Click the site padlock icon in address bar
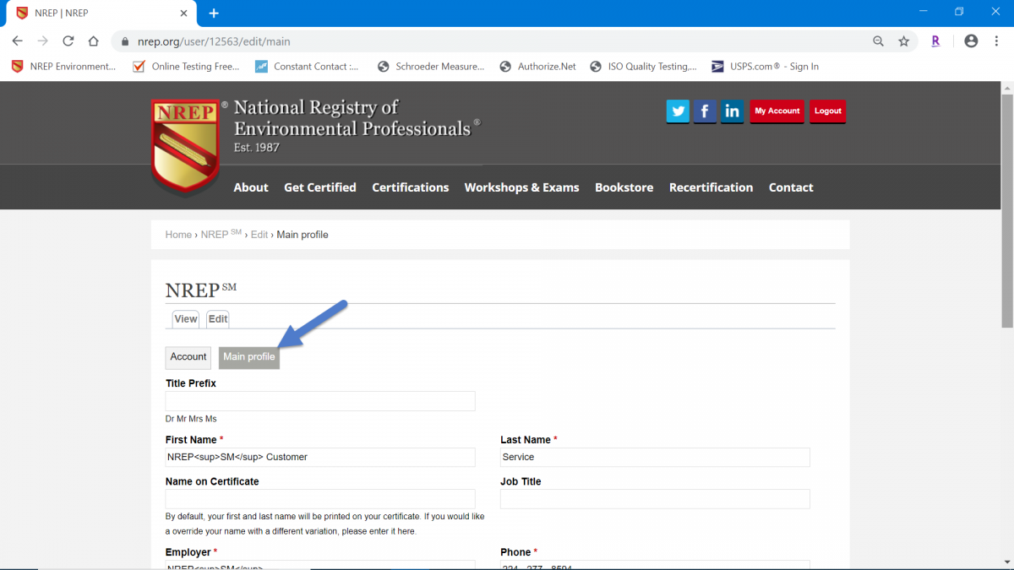The height and width of the screenshot is (570, 1014). point(125,41)
